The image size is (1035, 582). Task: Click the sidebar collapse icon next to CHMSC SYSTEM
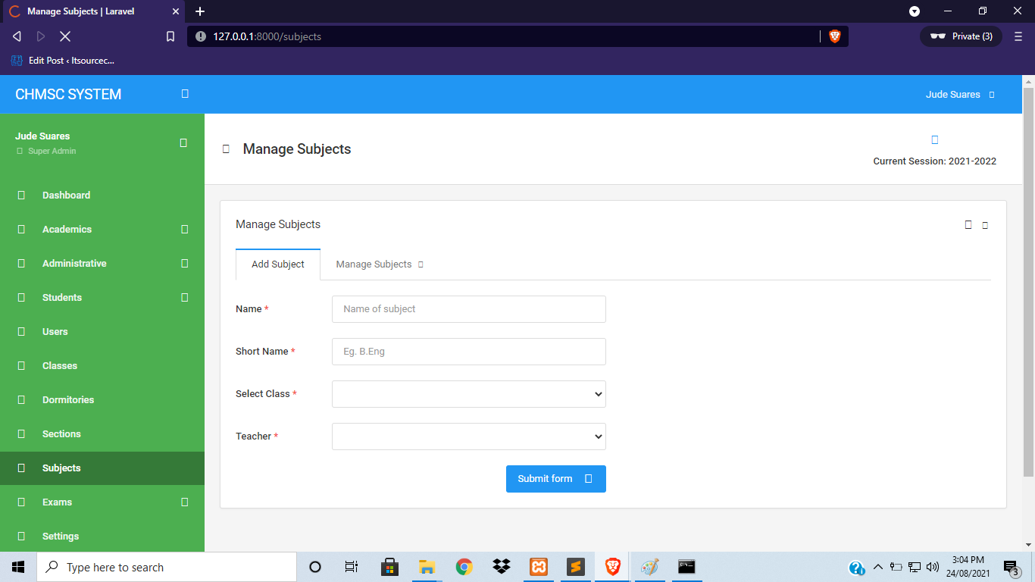click(x=184, y=94)
